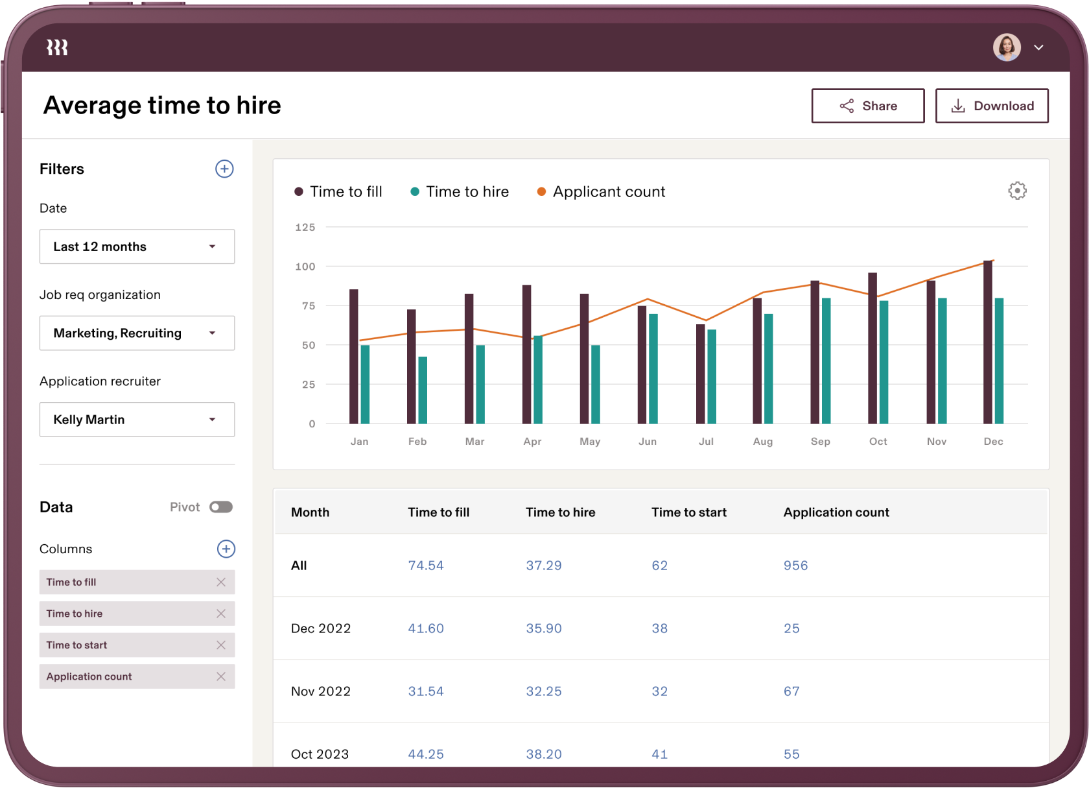Remove the Time to start column
The width and height of the screenshot is (1089, 788).
tap(221, 645)
